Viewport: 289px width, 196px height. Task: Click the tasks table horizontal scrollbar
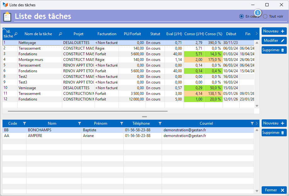(x=88, y=111)
